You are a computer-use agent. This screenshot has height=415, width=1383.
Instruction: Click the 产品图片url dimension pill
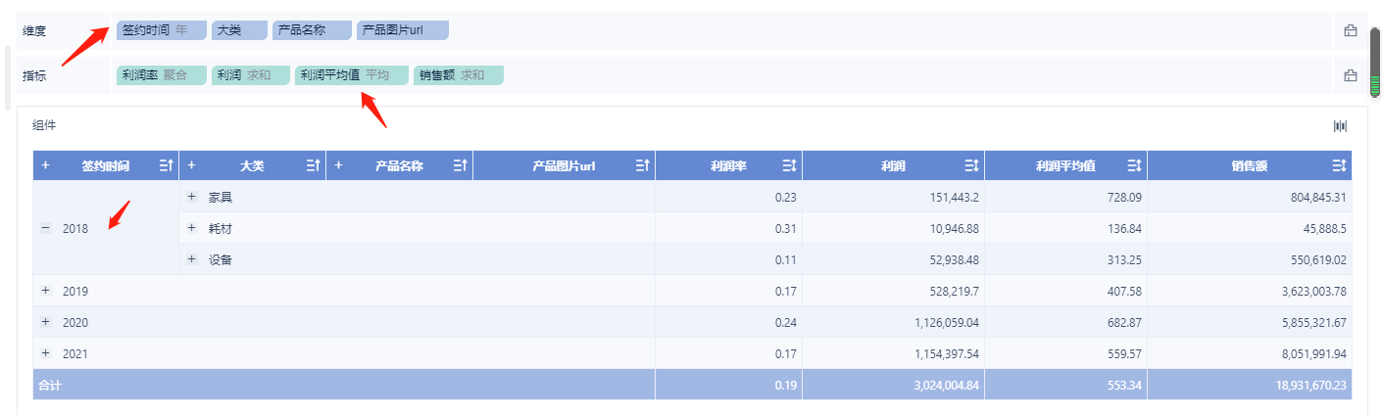(x=402, y=31)
